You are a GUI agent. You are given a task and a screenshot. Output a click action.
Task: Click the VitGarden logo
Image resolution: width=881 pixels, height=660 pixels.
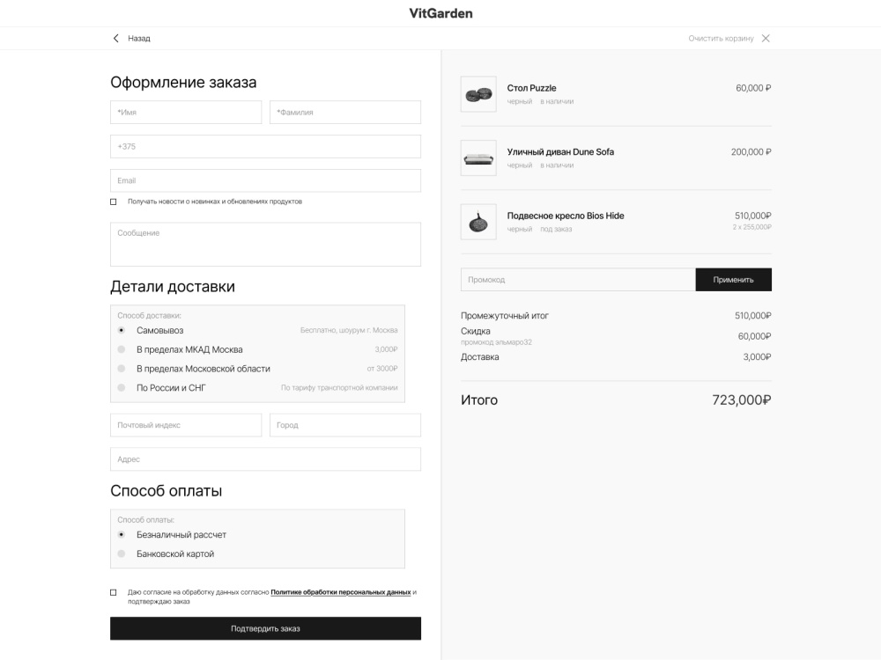[x=440, y=13]
